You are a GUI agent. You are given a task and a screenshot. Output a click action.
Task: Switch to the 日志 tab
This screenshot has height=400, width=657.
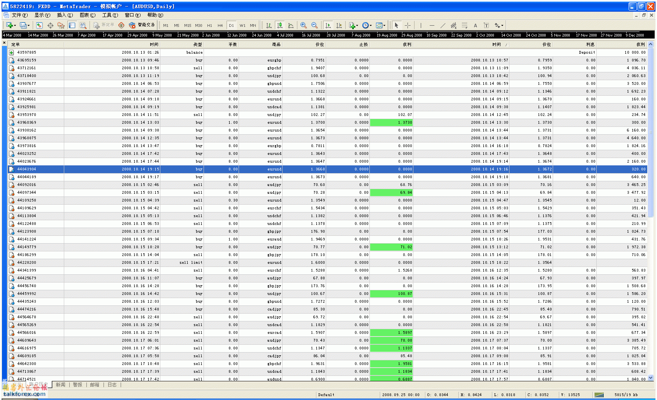(112, 385)
